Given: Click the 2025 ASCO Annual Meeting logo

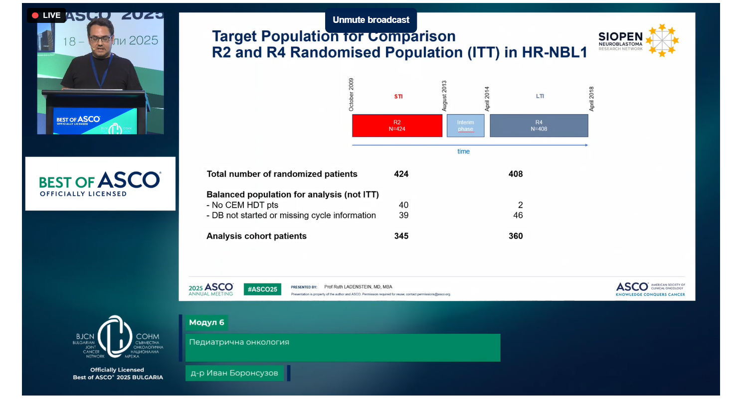Looking at the screenshot, I should point(210,289).
